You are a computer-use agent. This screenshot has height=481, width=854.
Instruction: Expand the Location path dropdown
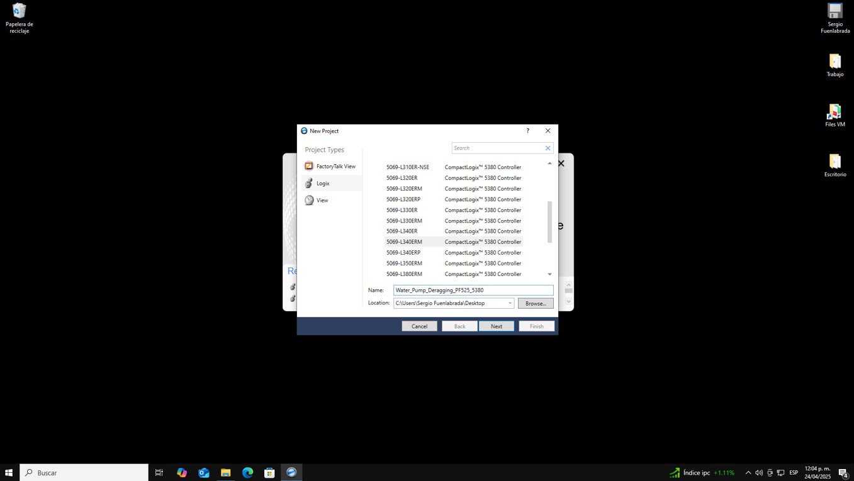pos(510,303)
